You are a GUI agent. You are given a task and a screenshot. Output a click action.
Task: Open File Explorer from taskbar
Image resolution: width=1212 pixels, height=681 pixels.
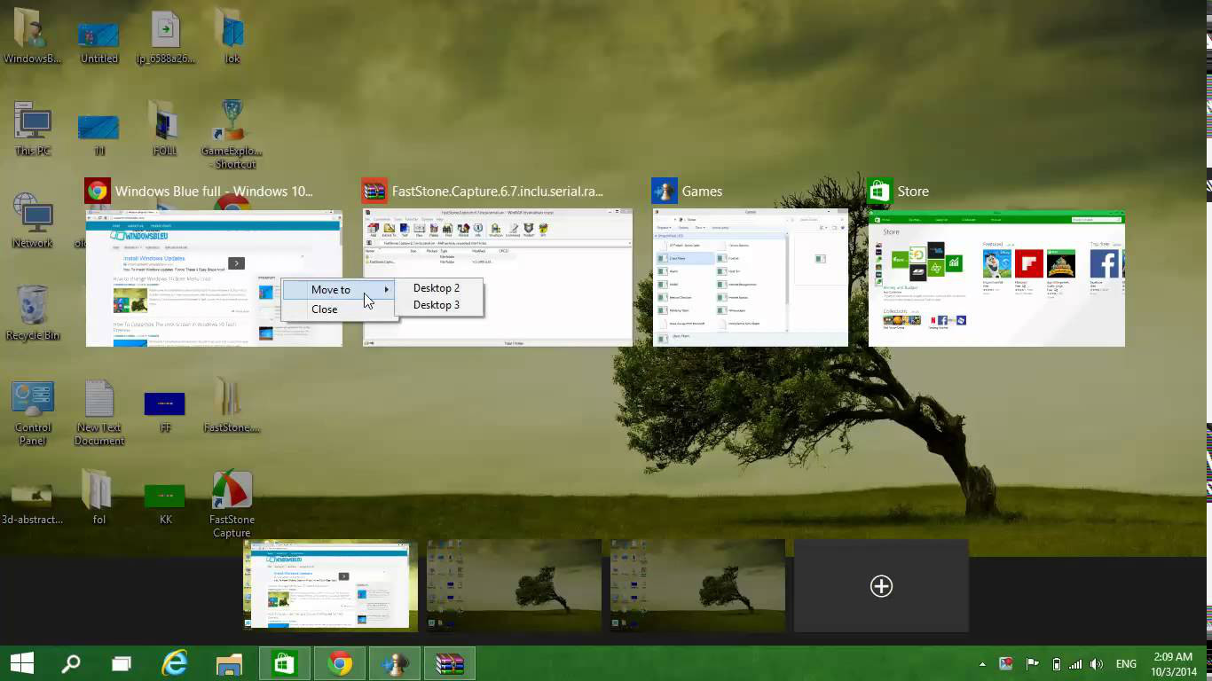point(229,663)
